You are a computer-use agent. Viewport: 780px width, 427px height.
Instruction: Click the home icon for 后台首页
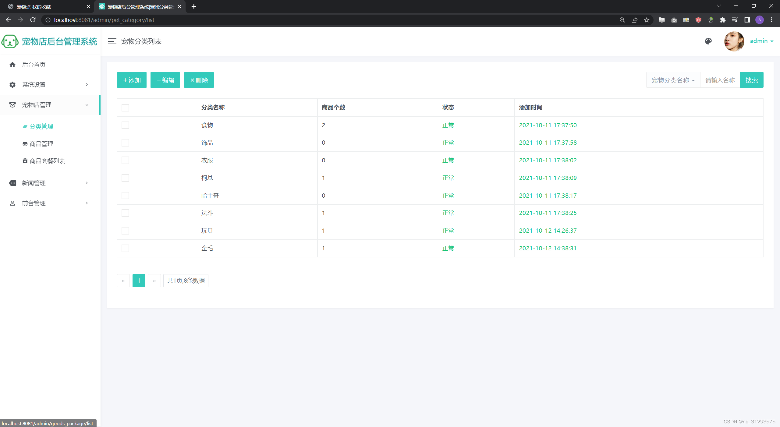(12, 65)
